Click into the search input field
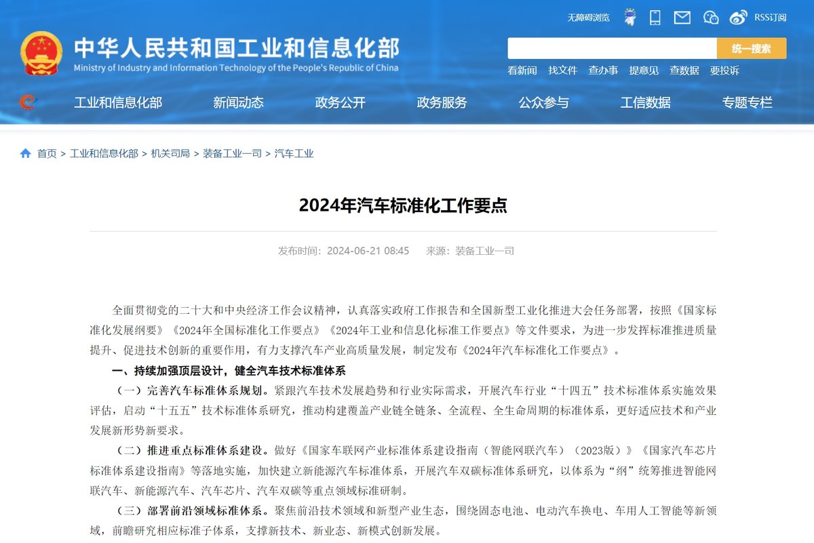 click(612, 48)
